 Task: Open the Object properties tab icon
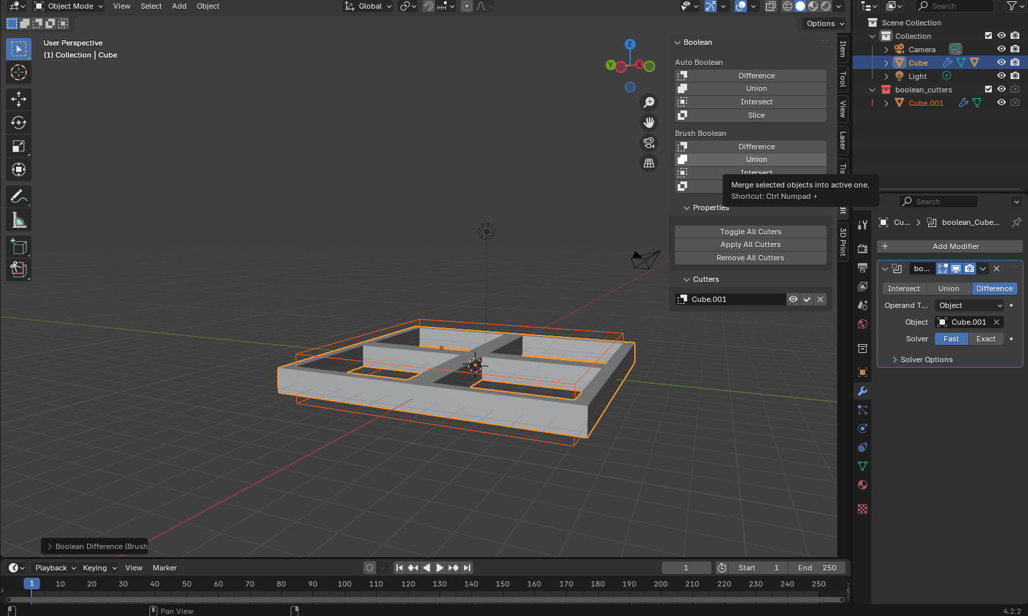863,372
